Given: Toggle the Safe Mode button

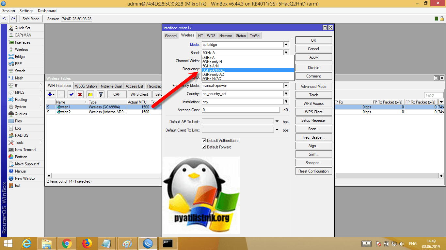Looking at the screenshot, I should pos(31,19).
